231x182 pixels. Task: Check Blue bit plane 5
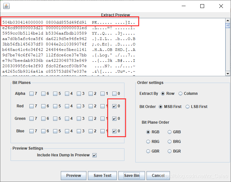pyautogui.click(x=55, y=131)
